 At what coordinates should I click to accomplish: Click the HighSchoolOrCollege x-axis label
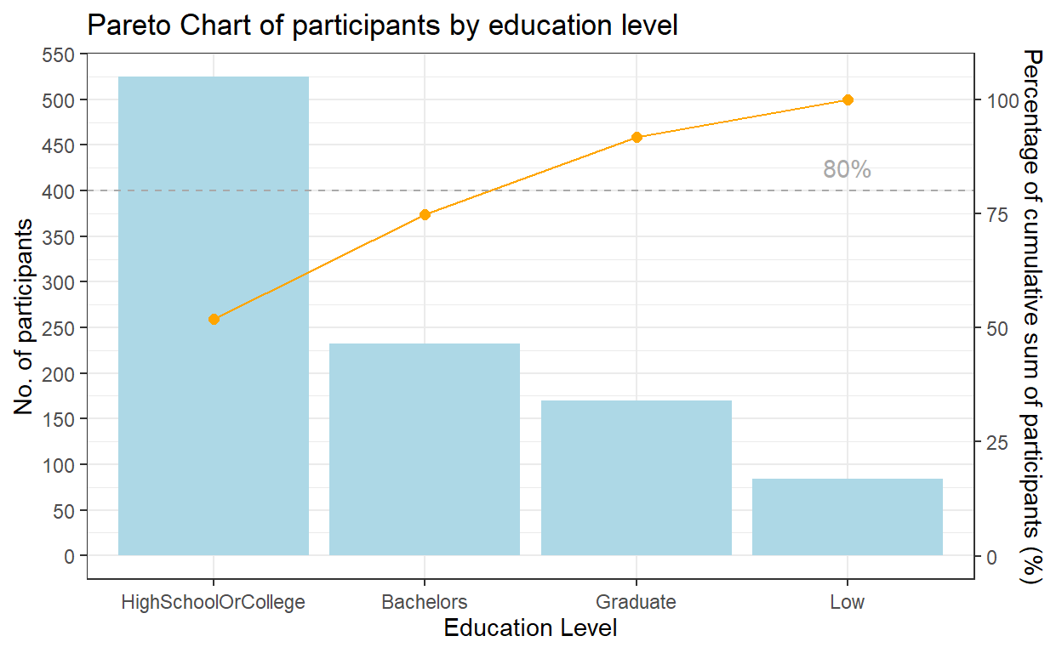(x=213, y=603)
